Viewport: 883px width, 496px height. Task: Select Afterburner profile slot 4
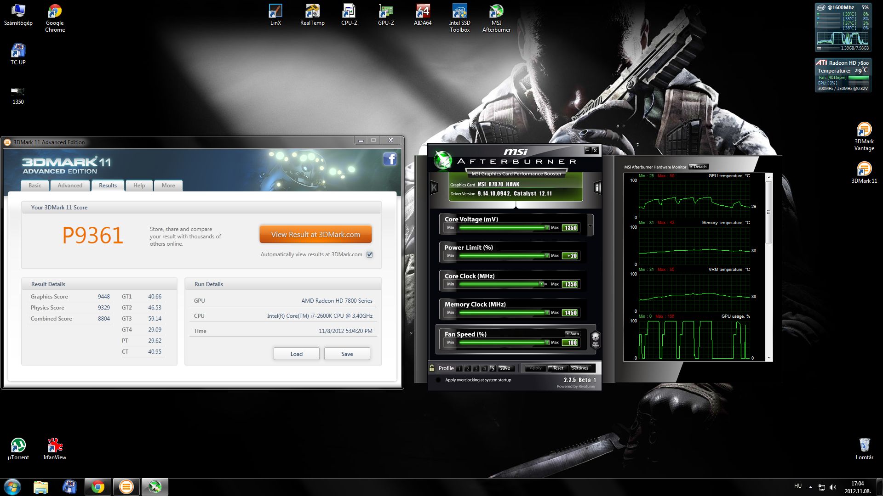[484, 368]
